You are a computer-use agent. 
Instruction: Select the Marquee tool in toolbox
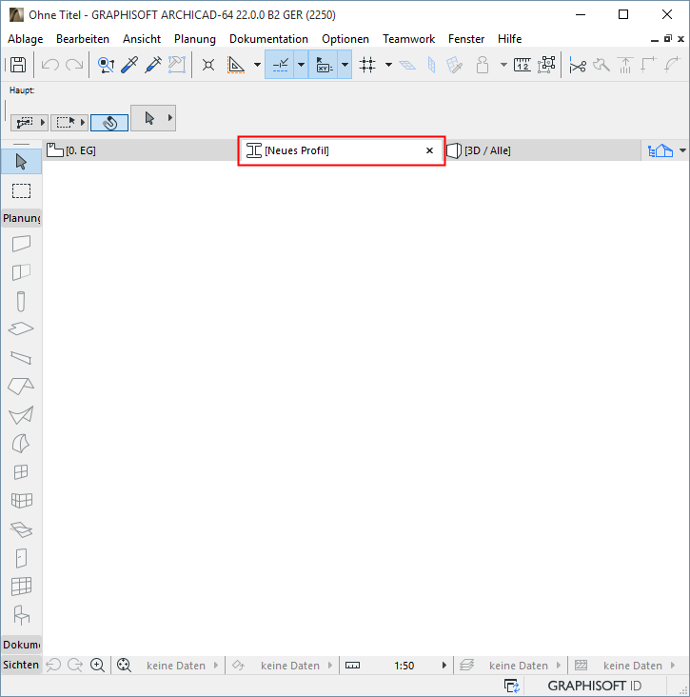(x=21, y=191)
